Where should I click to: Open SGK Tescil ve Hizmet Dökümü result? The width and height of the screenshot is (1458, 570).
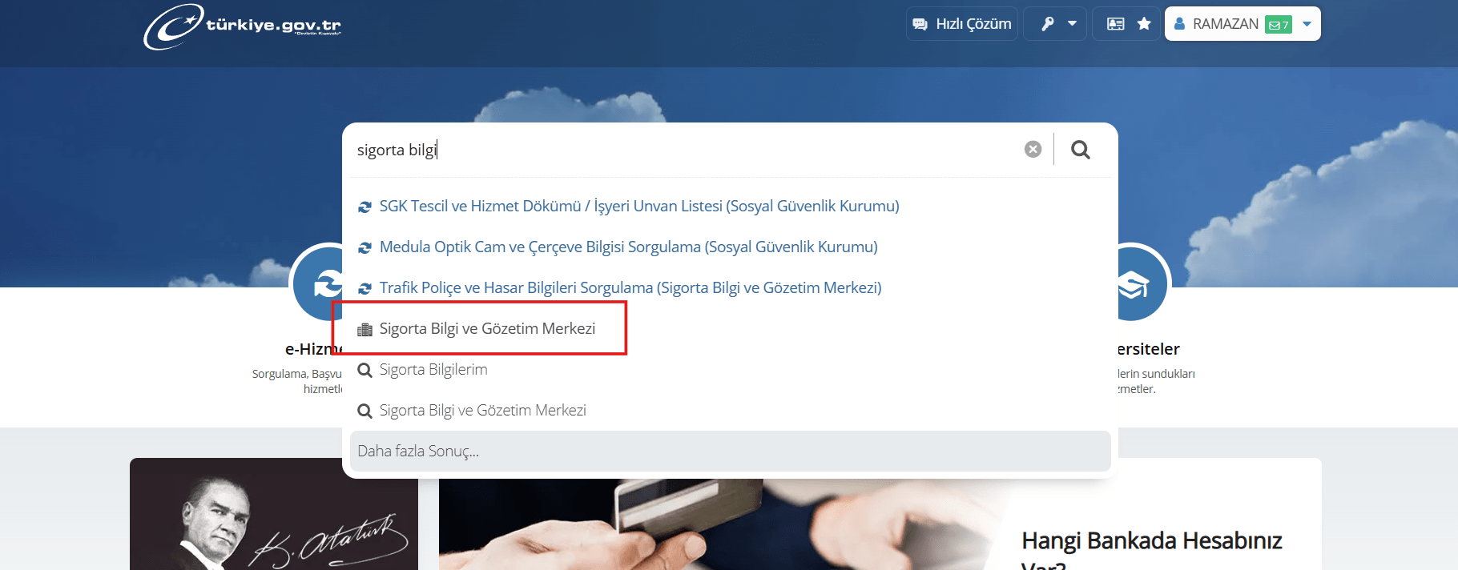639,207
